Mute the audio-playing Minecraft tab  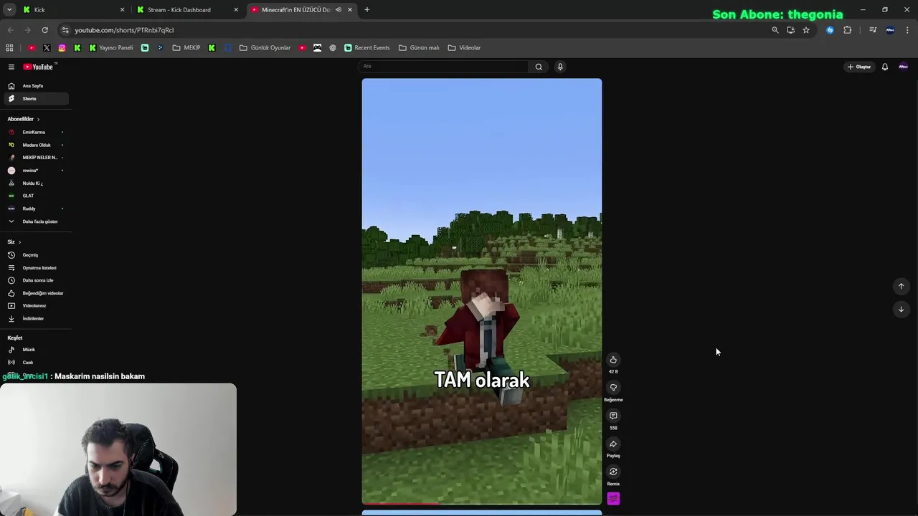pyautogui.click(x=339, y=10)
